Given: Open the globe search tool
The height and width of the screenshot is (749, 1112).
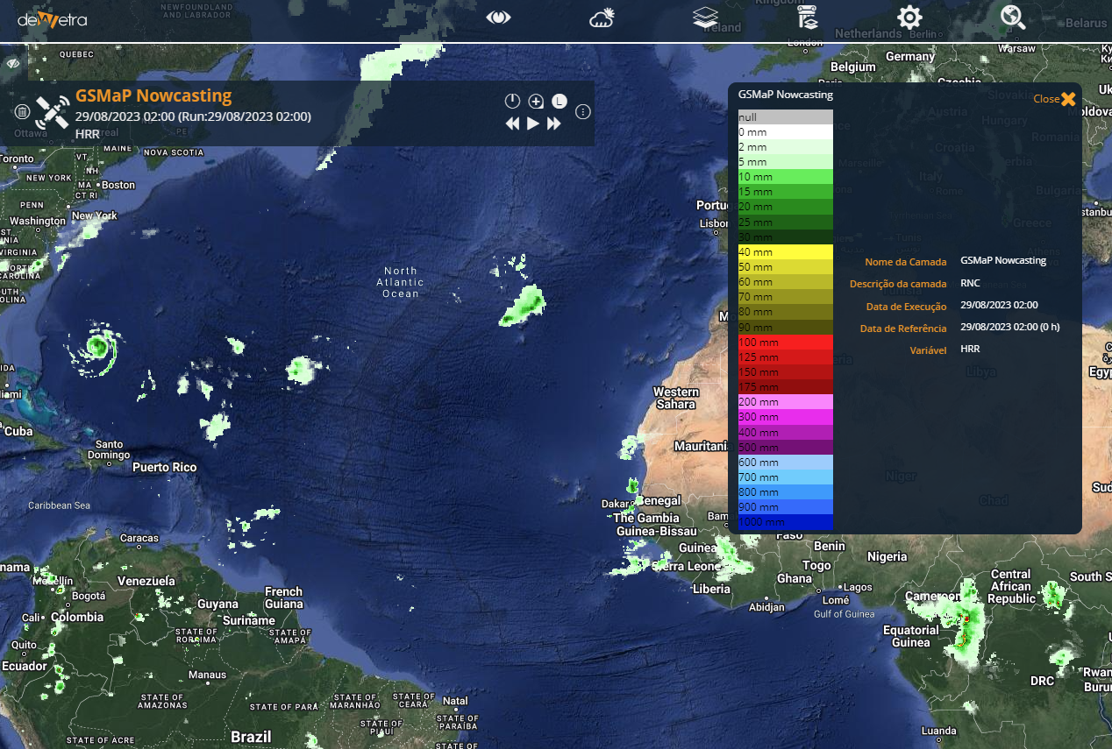Looking at the screenshot, I should coord(1013,18).
